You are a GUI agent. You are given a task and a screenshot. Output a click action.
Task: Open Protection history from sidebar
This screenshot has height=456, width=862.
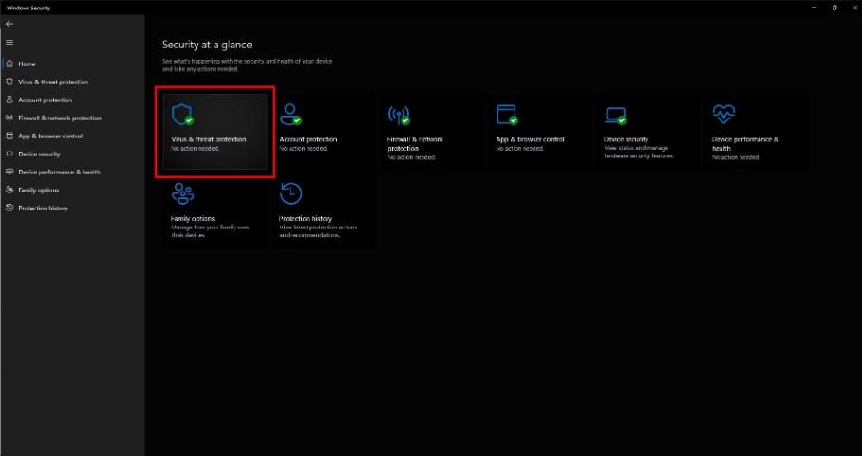point(43,208)
